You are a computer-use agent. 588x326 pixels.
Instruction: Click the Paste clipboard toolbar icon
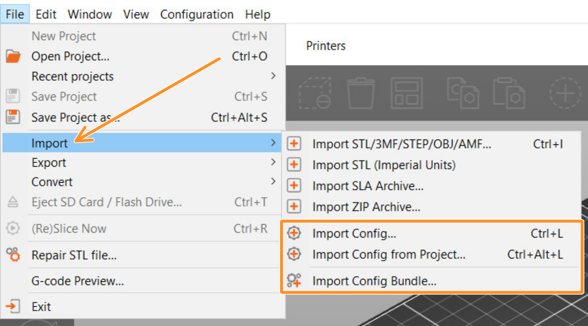point(509,93)
